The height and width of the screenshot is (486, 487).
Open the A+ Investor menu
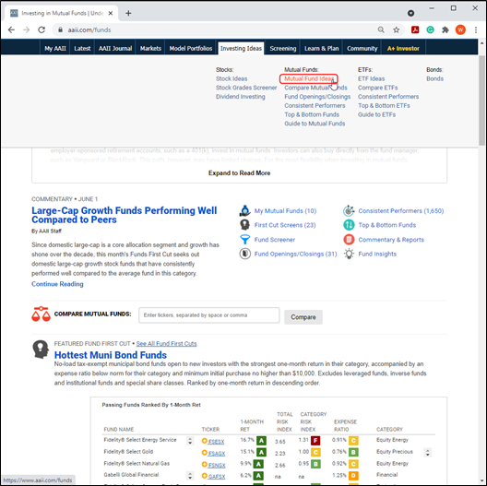tap(403, 49)
